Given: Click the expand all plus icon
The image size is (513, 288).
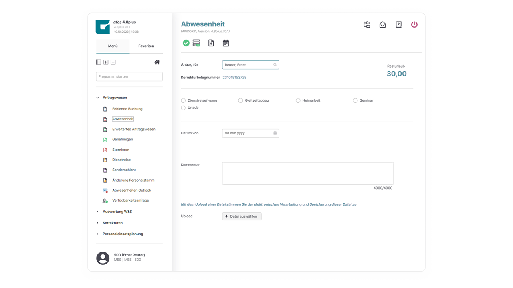Looking at the screenshot, I should tap(106, 62).
